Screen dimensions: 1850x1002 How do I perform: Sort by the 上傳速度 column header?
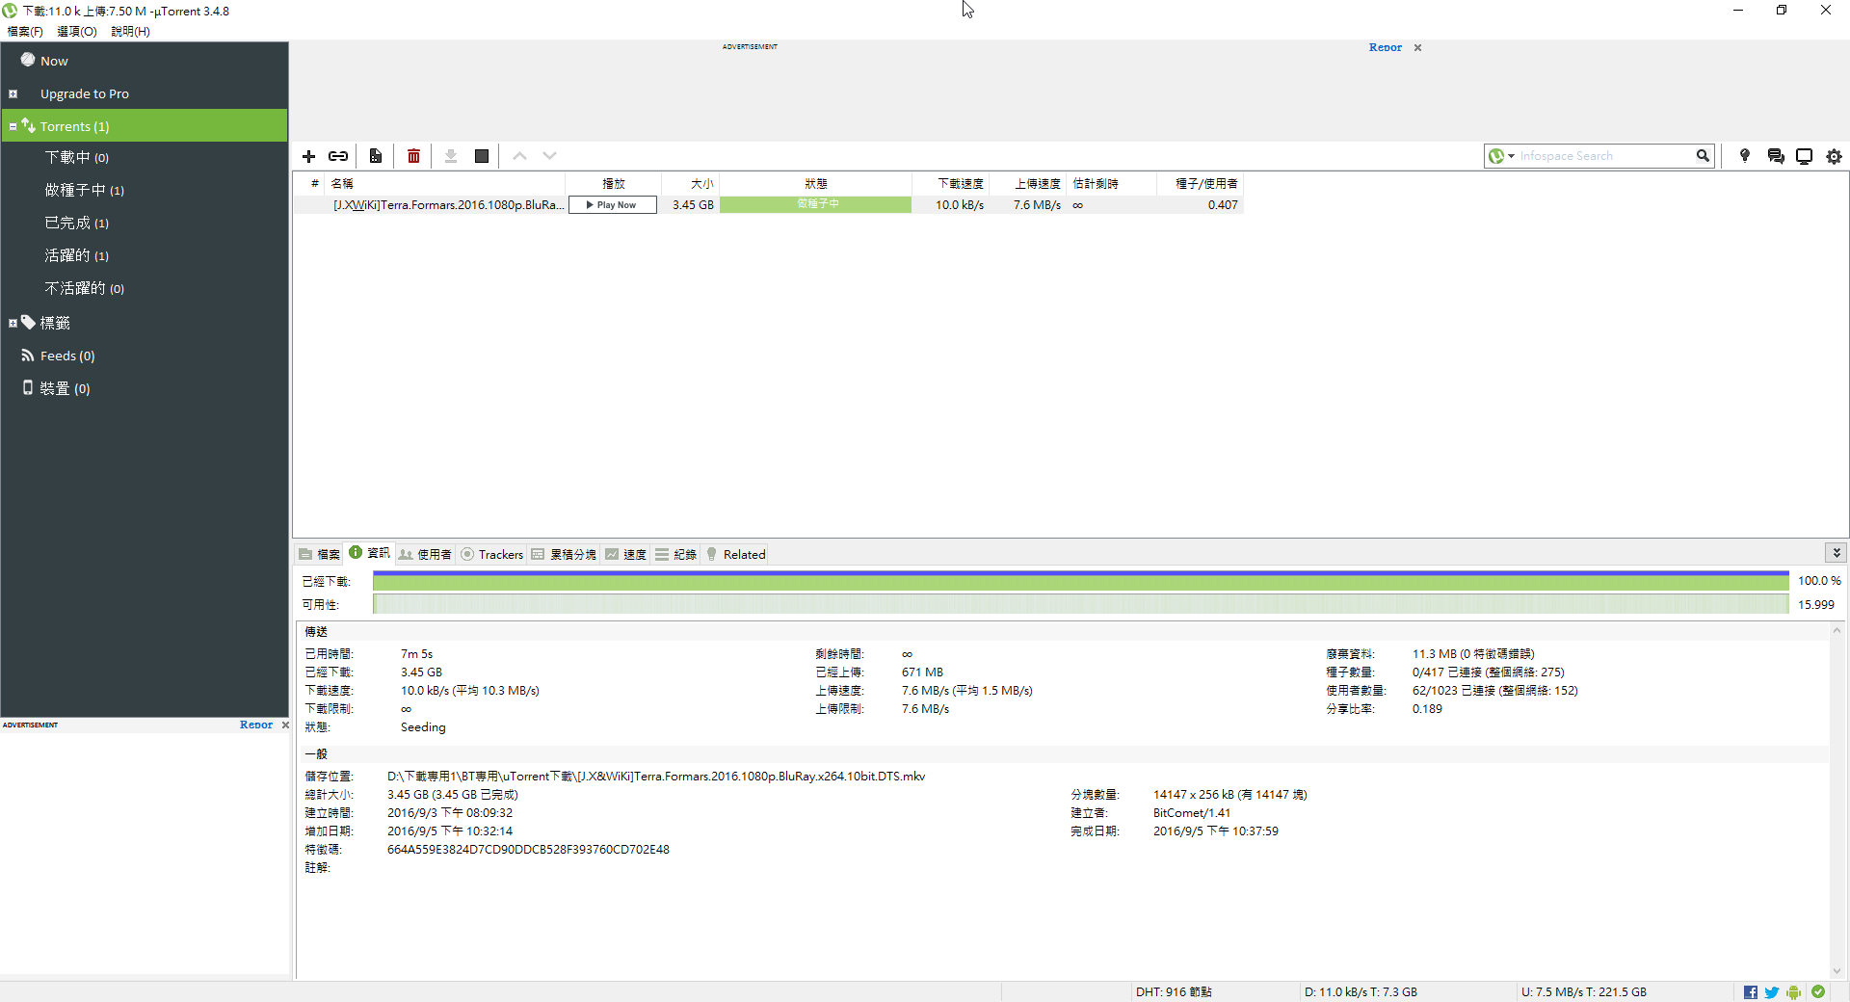click(1028, 183)
